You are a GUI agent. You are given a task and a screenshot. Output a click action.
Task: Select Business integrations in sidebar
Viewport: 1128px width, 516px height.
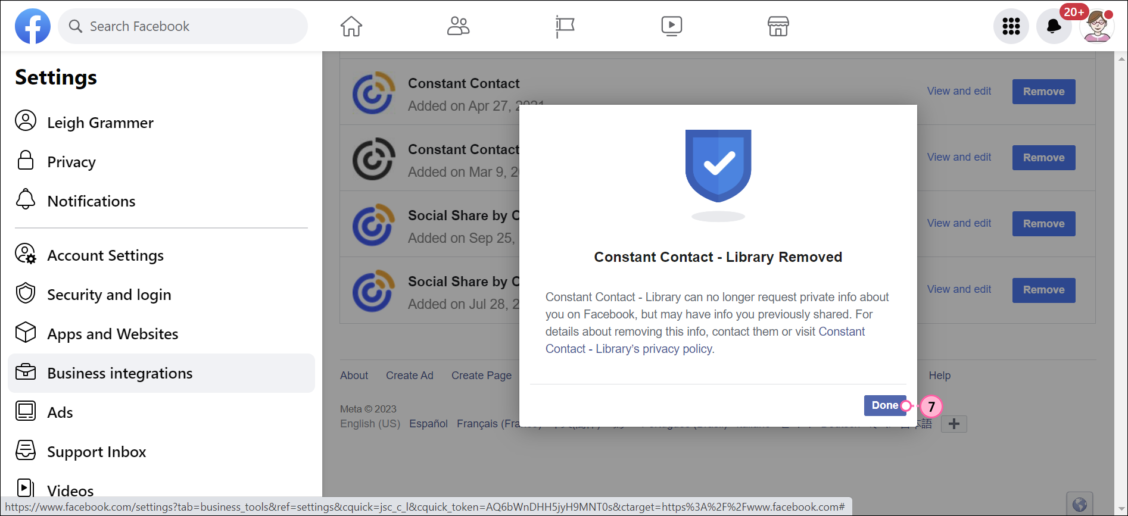(161, 373)
